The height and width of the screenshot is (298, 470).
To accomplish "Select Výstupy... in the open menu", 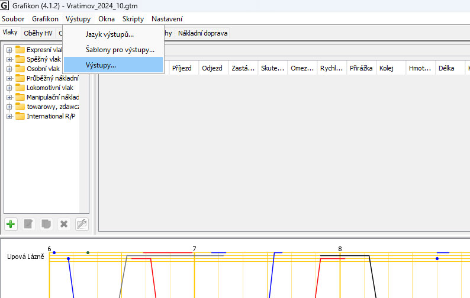I will [101, 65].
